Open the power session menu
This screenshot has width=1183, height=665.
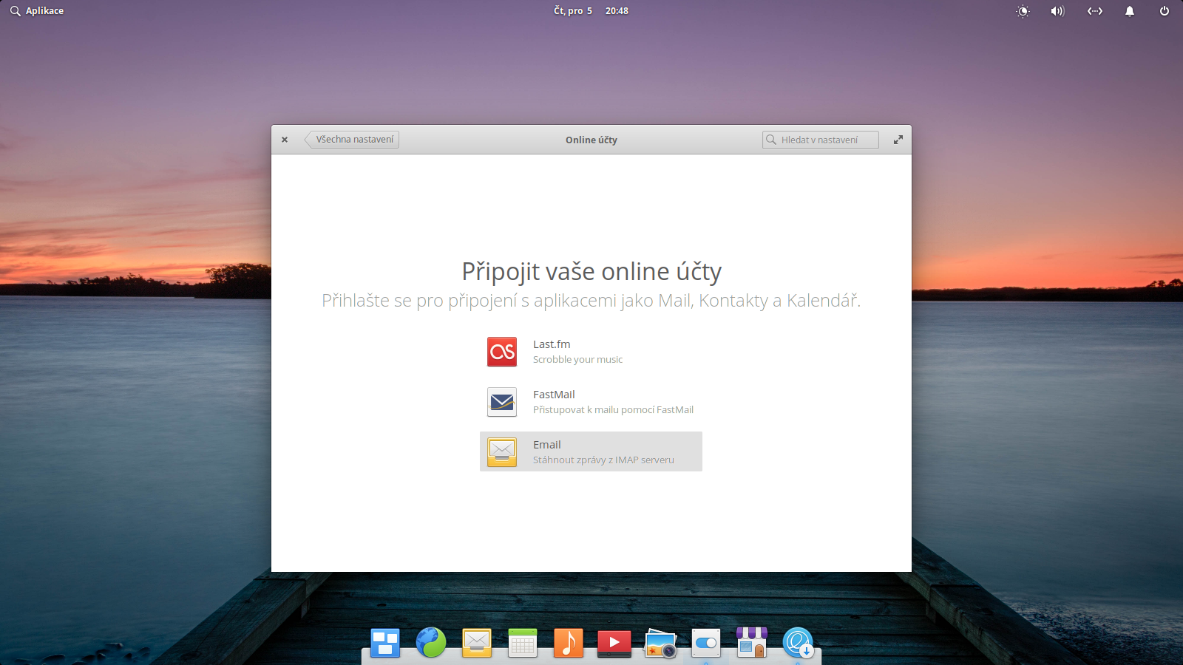point(1165,11)
